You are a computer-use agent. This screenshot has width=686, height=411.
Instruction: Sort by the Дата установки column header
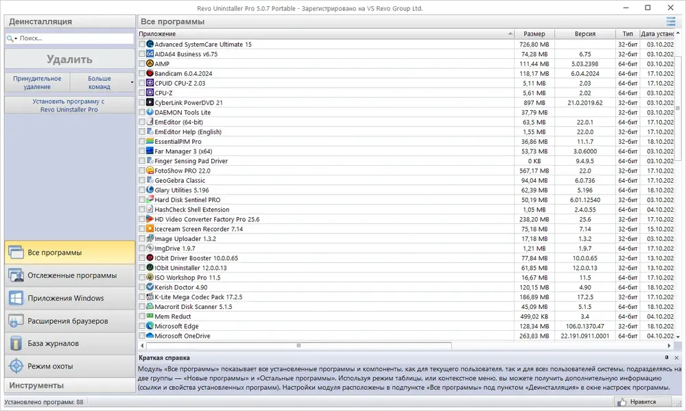point(657,34)
